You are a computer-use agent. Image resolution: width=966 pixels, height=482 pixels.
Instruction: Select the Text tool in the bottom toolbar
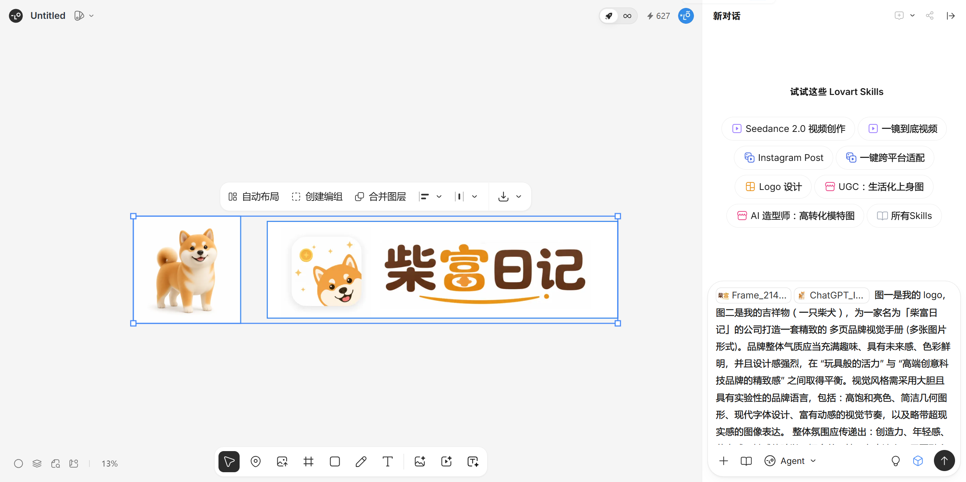388,461
